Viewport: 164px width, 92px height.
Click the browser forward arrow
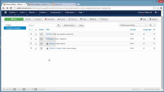(x=7, y=8)
